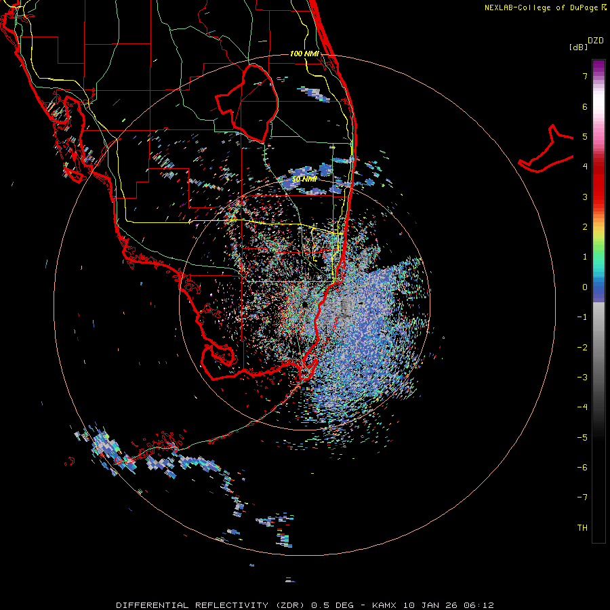Click the 0 value on the color scale

point(585,287)
